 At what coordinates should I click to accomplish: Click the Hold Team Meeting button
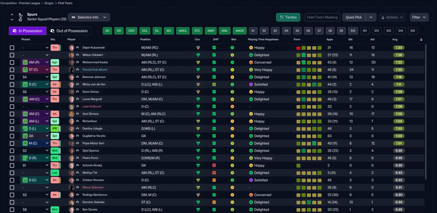point(322,17)
